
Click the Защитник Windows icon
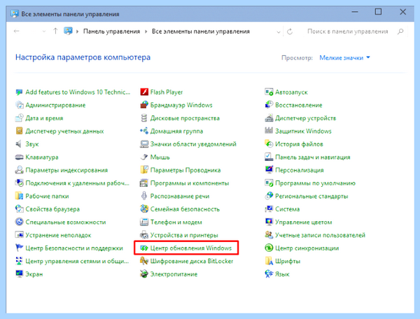269,131
